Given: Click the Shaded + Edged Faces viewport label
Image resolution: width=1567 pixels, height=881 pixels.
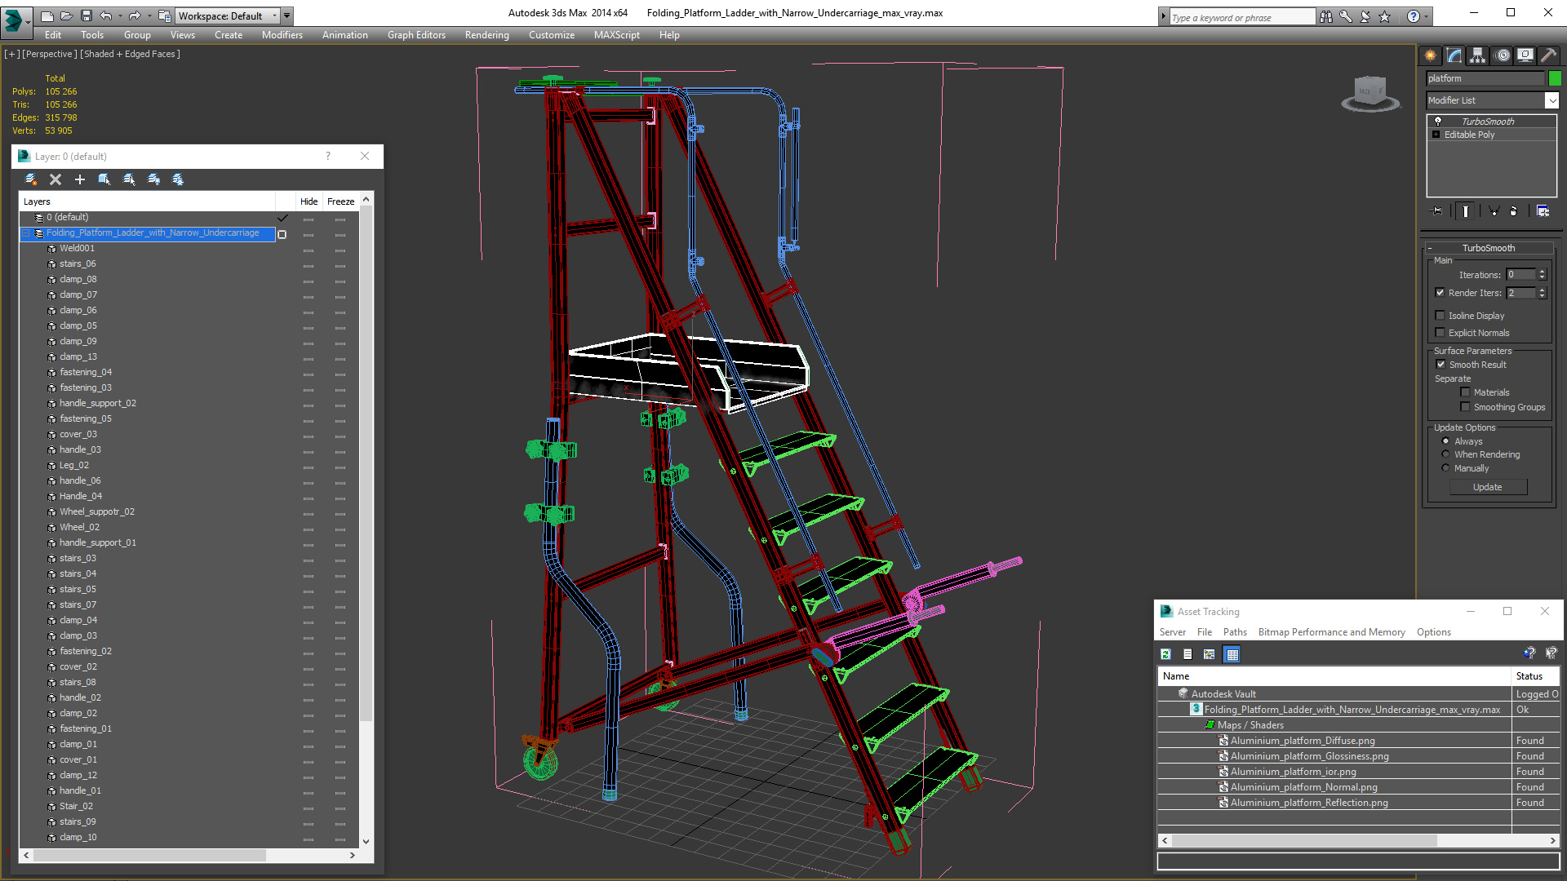Looking at the screenshot, I should (x=130, y=54).
